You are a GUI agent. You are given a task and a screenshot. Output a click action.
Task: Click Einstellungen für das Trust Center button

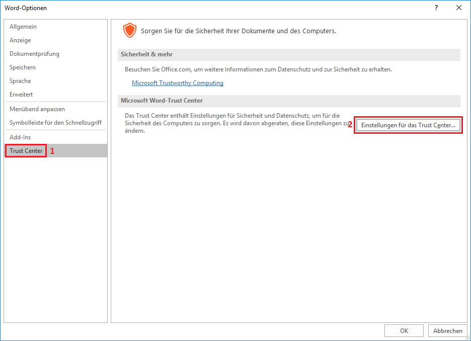[408, 125]
